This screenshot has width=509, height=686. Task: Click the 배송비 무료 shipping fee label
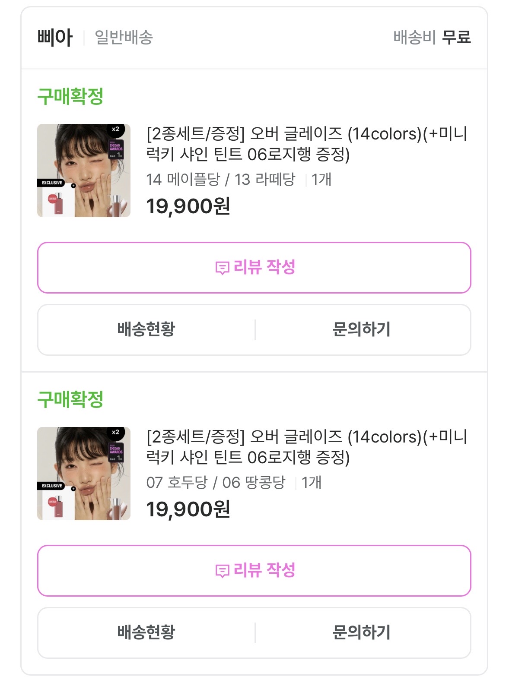(432, 38)
